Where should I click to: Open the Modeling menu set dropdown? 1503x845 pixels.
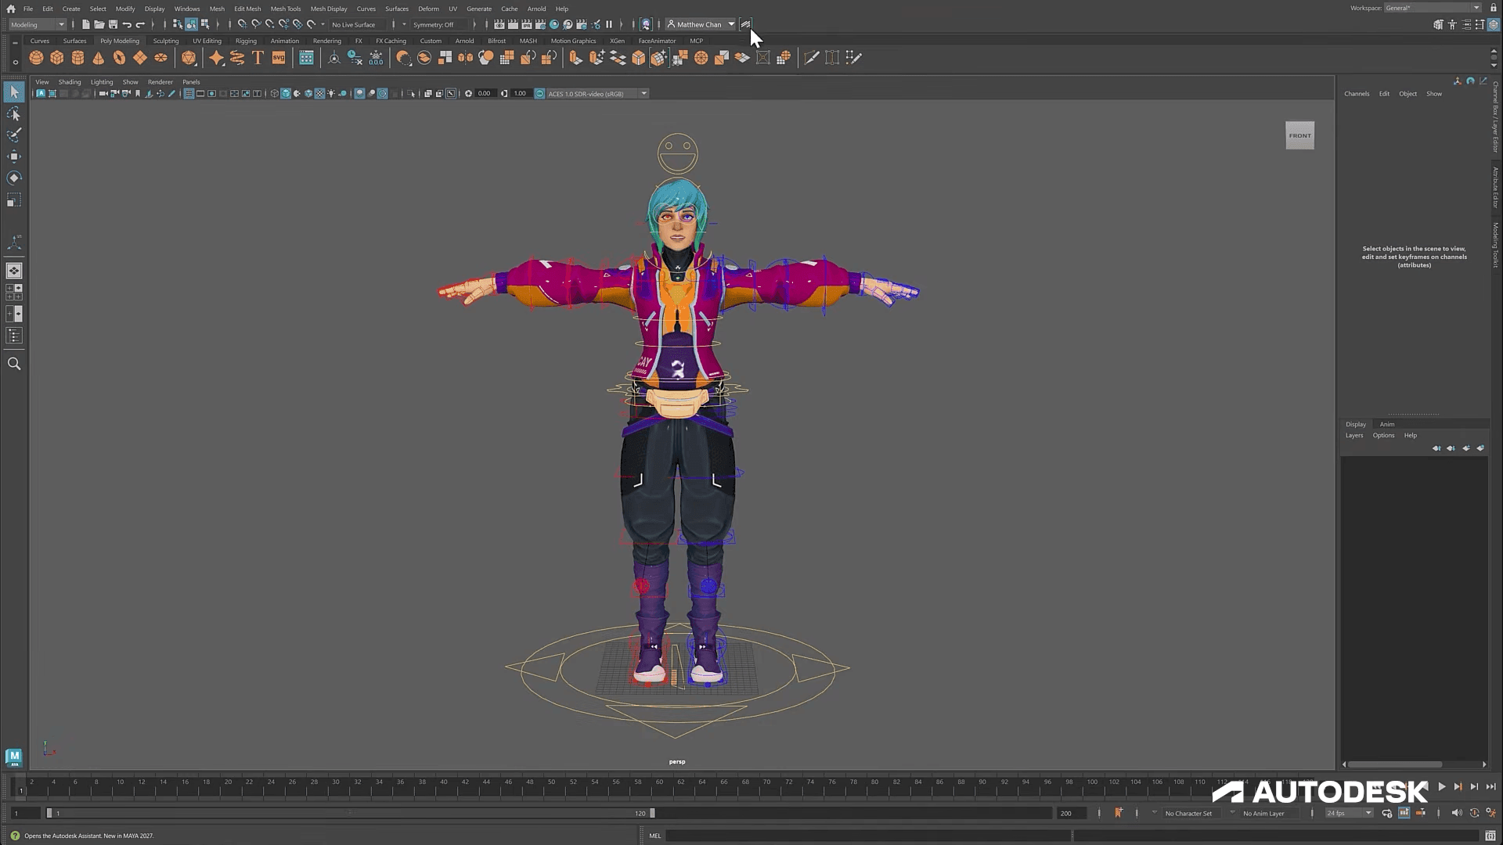[x=38, y=24]
